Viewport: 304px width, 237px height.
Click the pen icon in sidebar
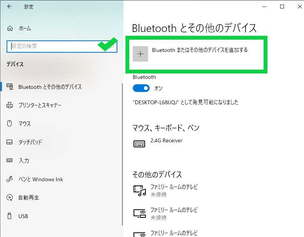coord(10,179)
